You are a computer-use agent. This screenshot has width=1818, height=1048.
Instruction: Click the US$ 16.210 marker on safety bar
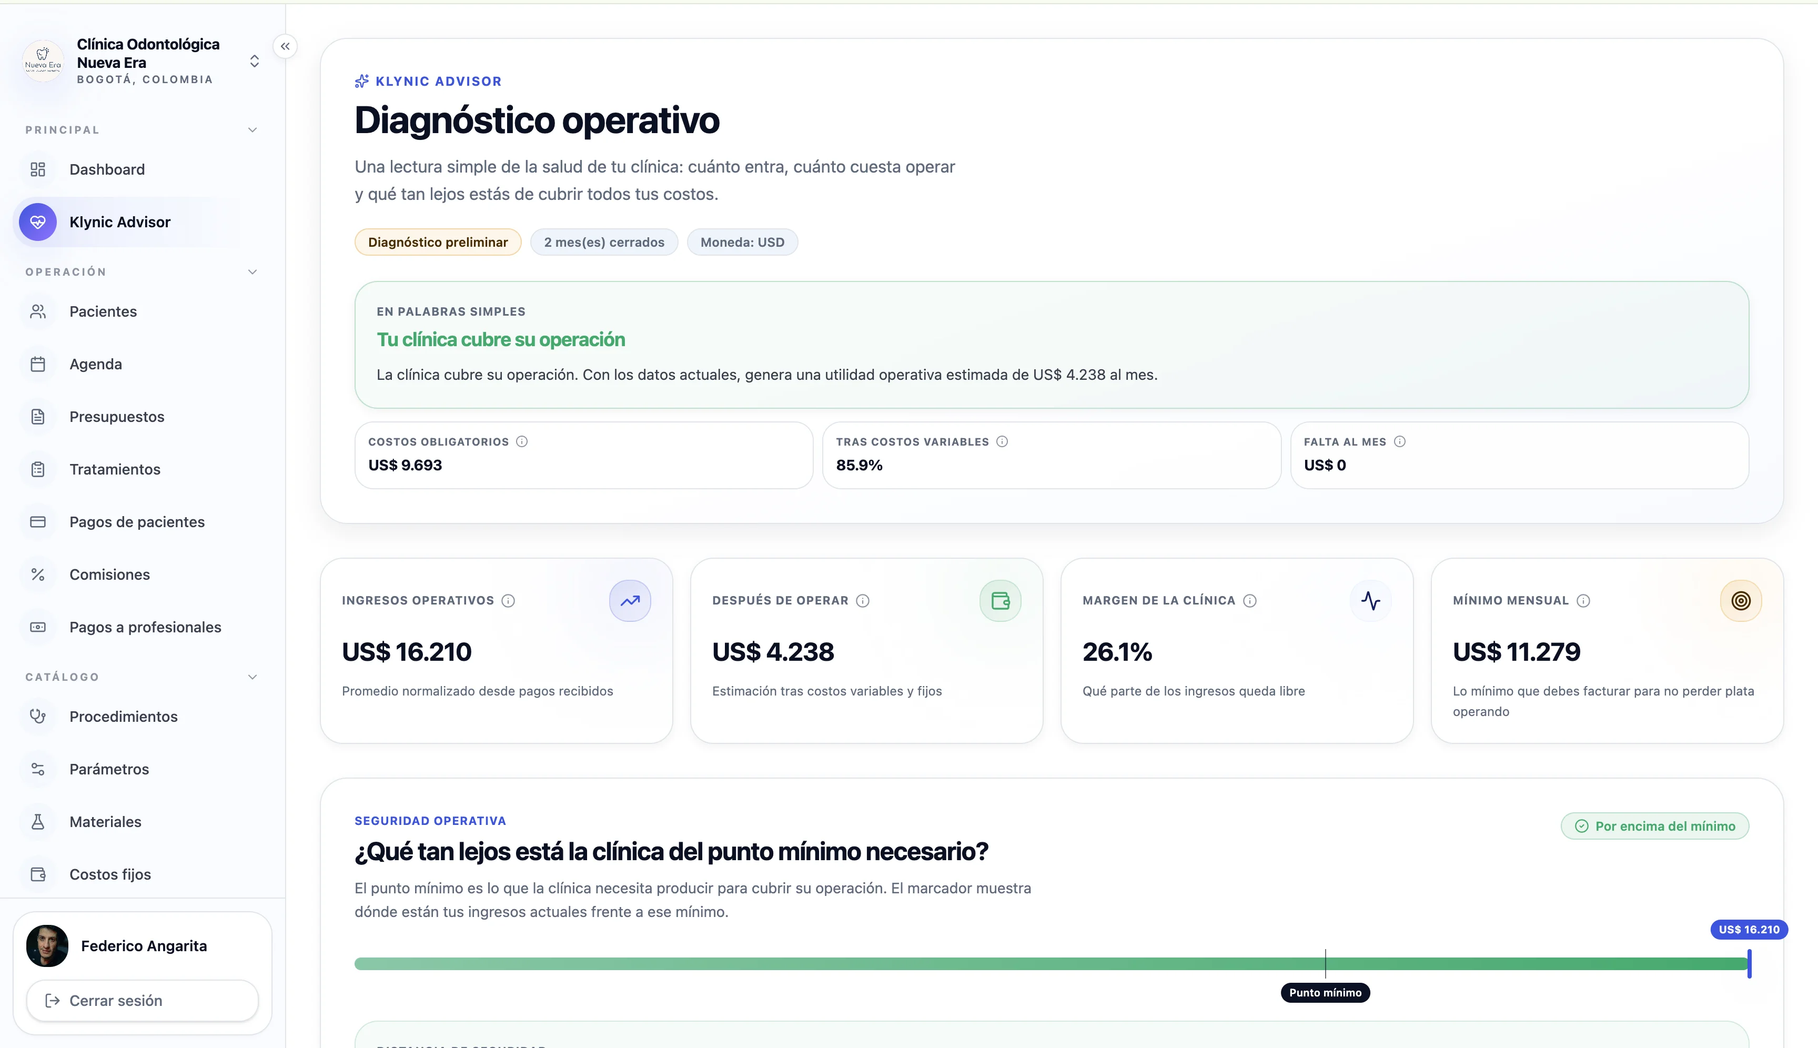point(1748,929)
